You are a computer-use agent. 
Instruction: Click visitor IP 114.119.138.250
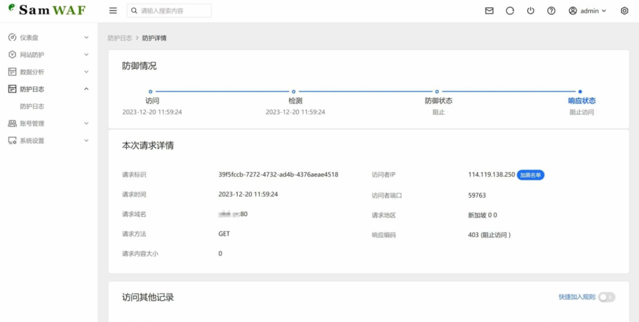click(492, 174)
